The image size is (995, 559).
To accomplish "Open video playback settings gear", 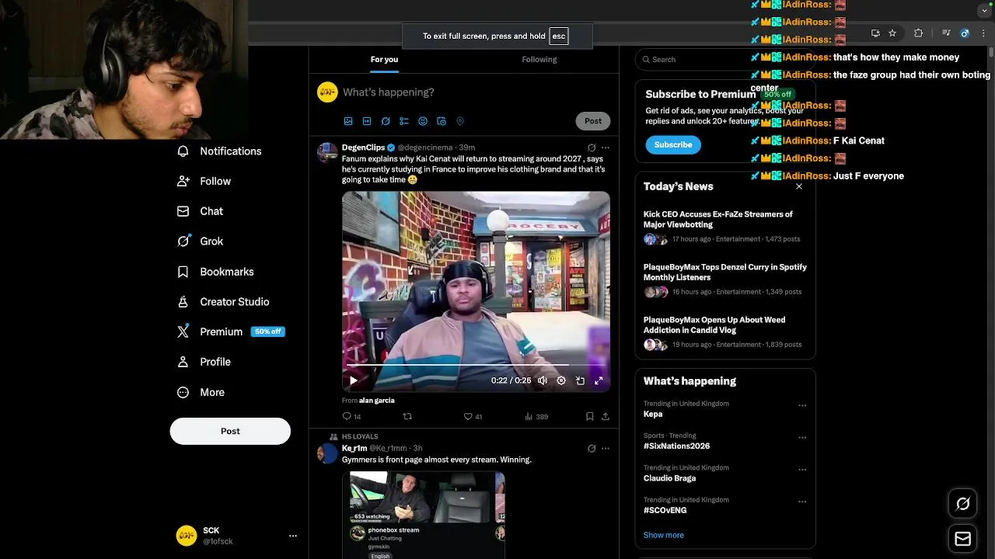I will [x=561, y=380].
